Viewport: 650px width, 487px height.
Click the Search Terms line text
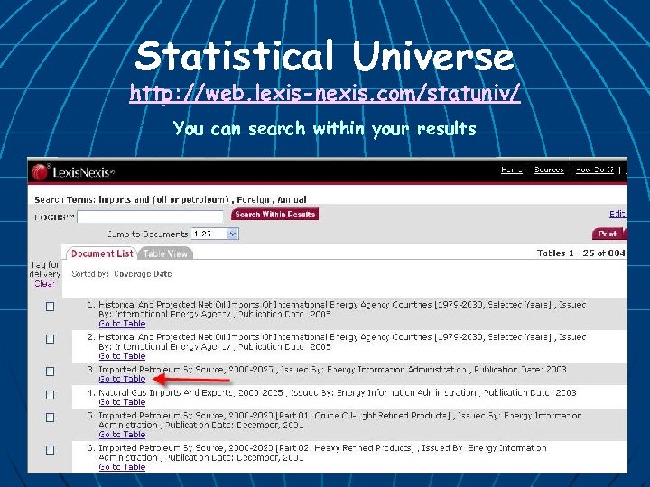coord(171,199)
